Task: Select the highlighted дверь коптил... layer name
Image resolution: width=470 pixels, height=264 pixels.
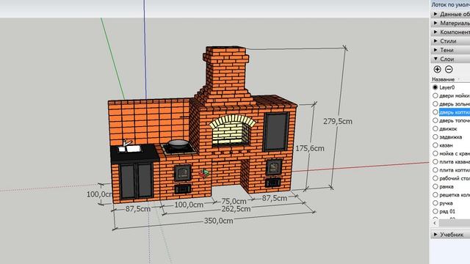Action: 455,112
